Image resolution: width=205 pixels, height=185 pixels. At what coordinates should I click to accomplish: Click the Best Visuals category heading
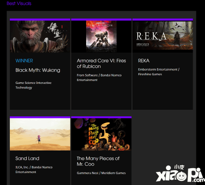pyautogui.click(x=19, y=3)
